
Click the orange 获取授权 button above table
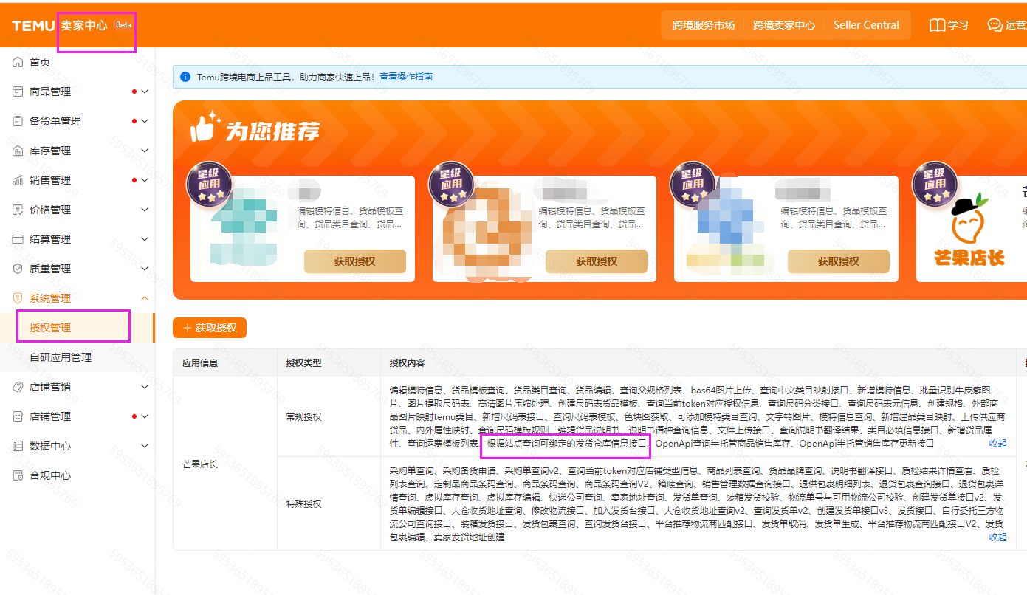210,328
